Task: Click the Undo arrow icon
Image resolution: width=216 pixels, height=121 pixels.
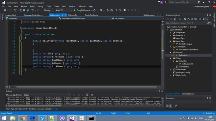Action: point(32,10)
